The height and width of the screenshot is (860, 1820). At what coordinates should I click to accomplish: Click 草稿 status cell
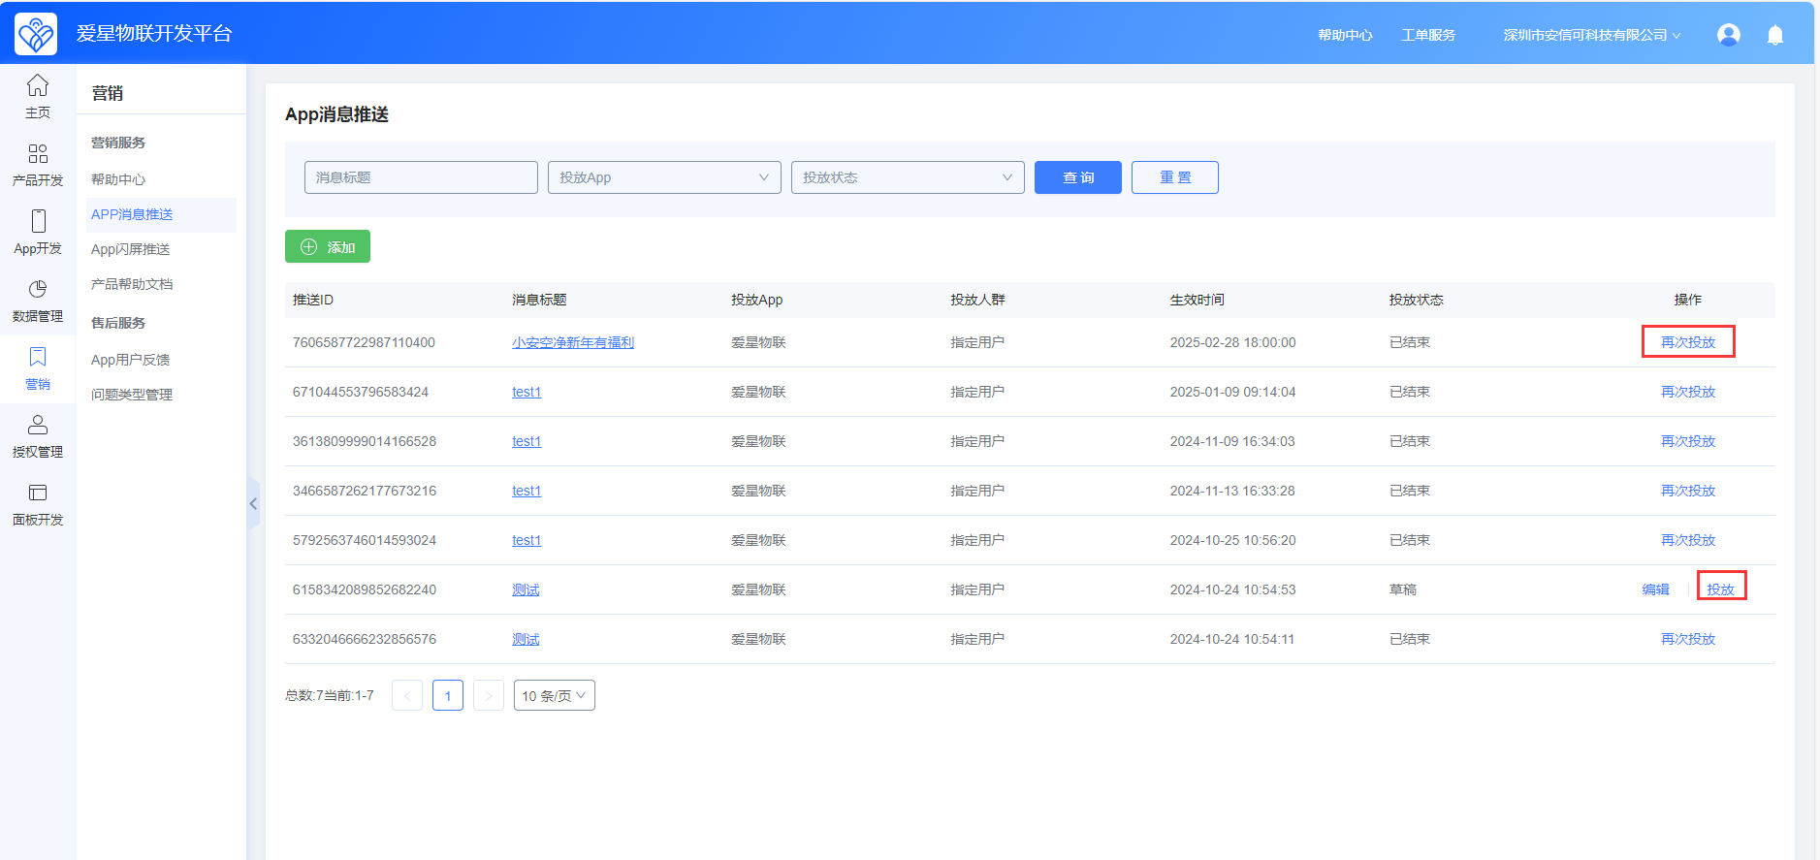pos(1403,589)
